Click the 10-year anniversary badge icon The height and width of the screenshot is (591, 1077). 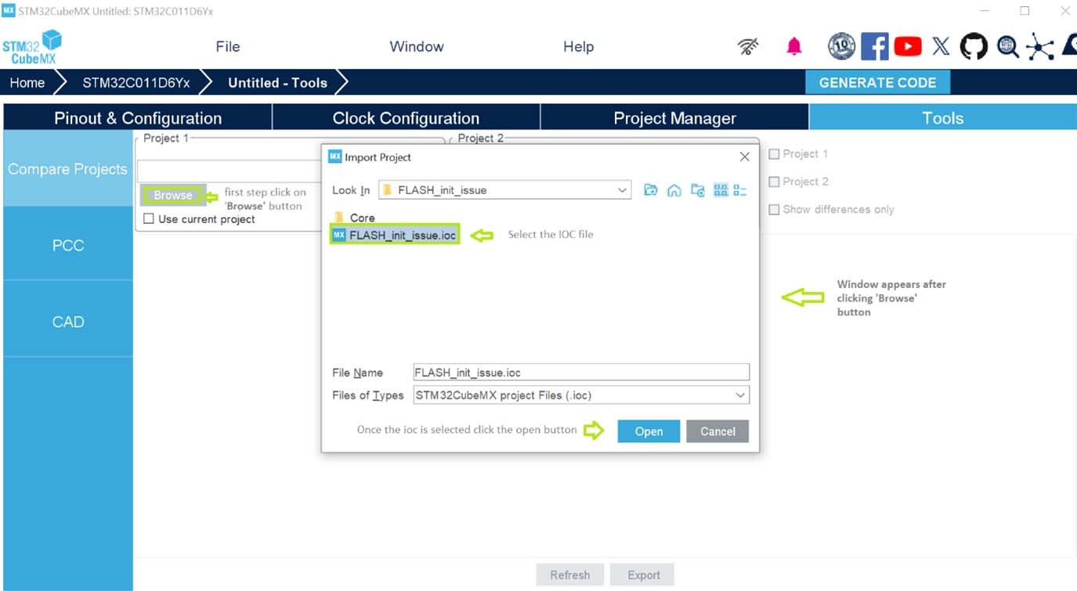[841, 47]
